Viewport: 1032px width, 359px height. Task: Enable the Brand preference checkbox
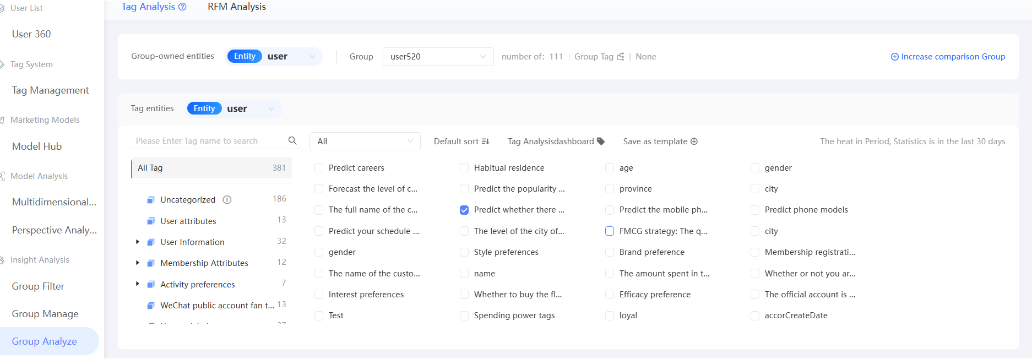610,252
